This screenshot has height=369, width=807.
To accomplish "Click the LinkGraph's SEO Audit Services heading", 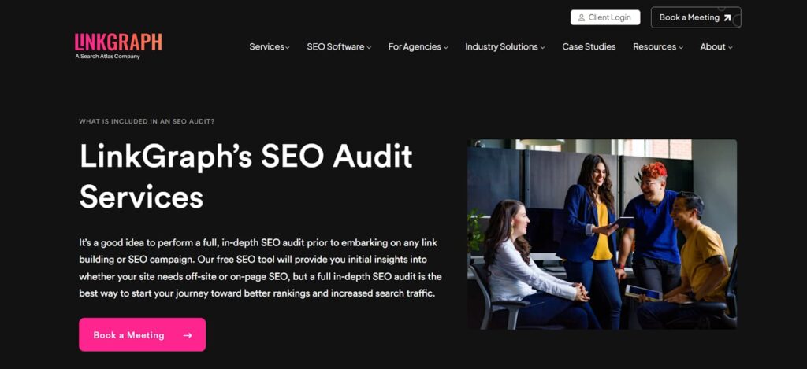I will click(x=246, y=176).
